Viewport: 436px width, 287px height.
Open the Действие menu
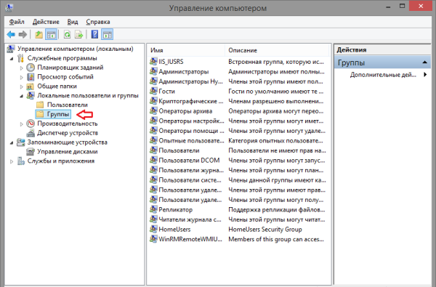[46, 22]
